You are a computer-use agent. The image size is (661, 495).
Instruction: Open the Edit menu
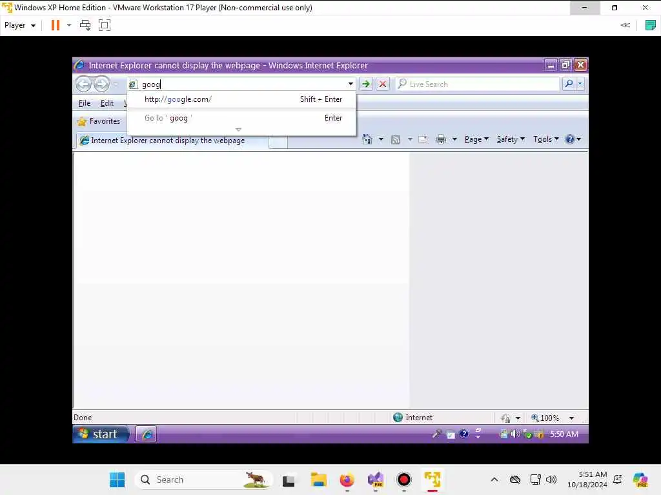(107, 103)
